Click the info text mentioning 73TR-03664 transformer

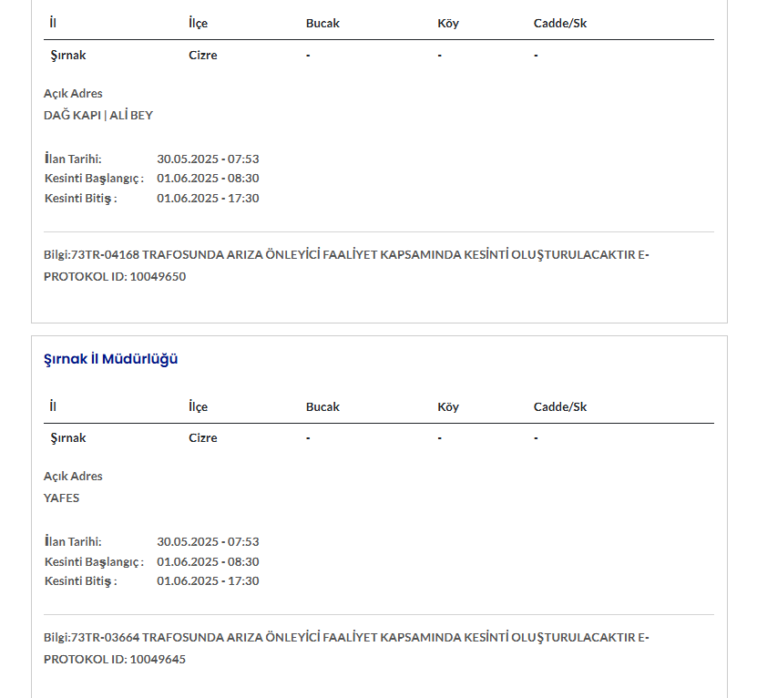(x=346, y=638)
